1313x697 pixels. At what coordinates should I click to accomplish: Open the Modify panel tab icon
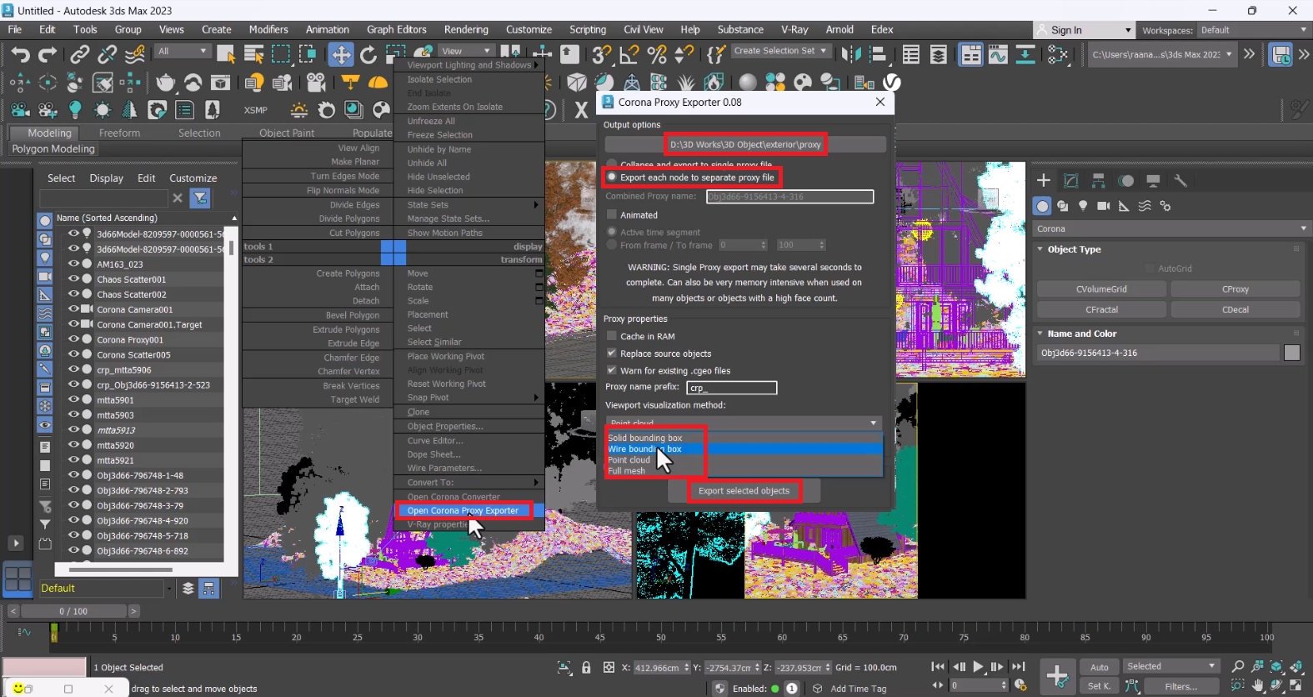[x=1071, y=181]
